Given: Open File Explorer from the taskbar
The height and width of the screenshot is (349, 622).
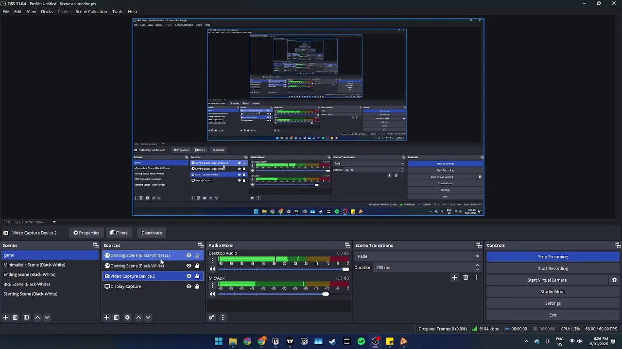Looking at the screenshot, I should click(x=233, y=342).
